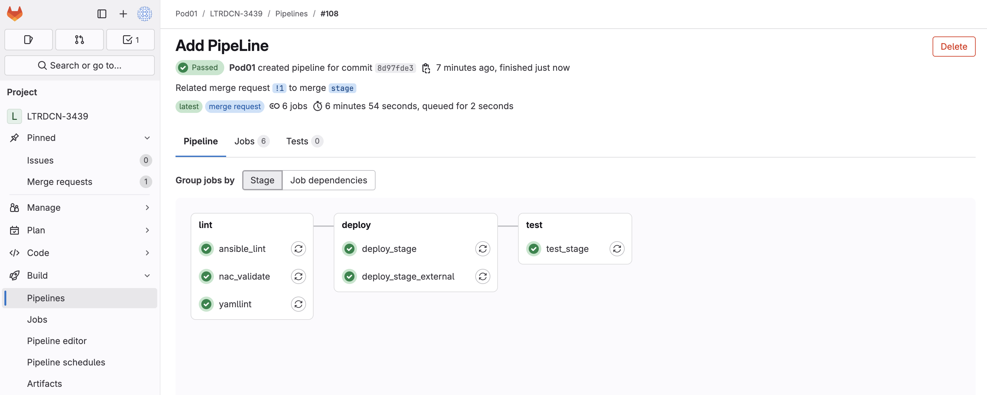
Task: Expand the Manage menu chevron
Action: click(x=147, y=208)
